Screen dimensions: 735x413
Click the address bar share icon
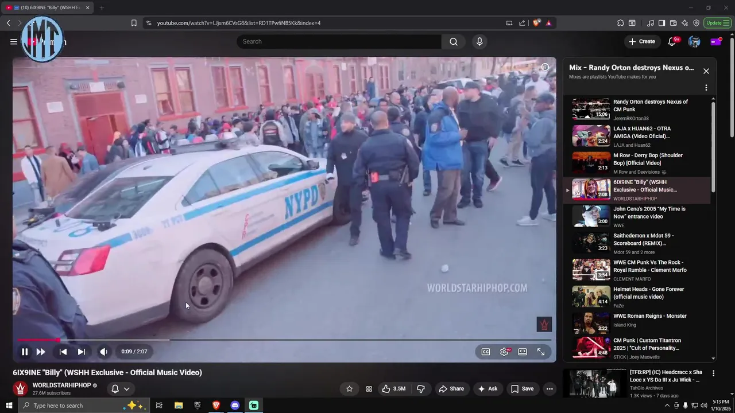(522, 23)
